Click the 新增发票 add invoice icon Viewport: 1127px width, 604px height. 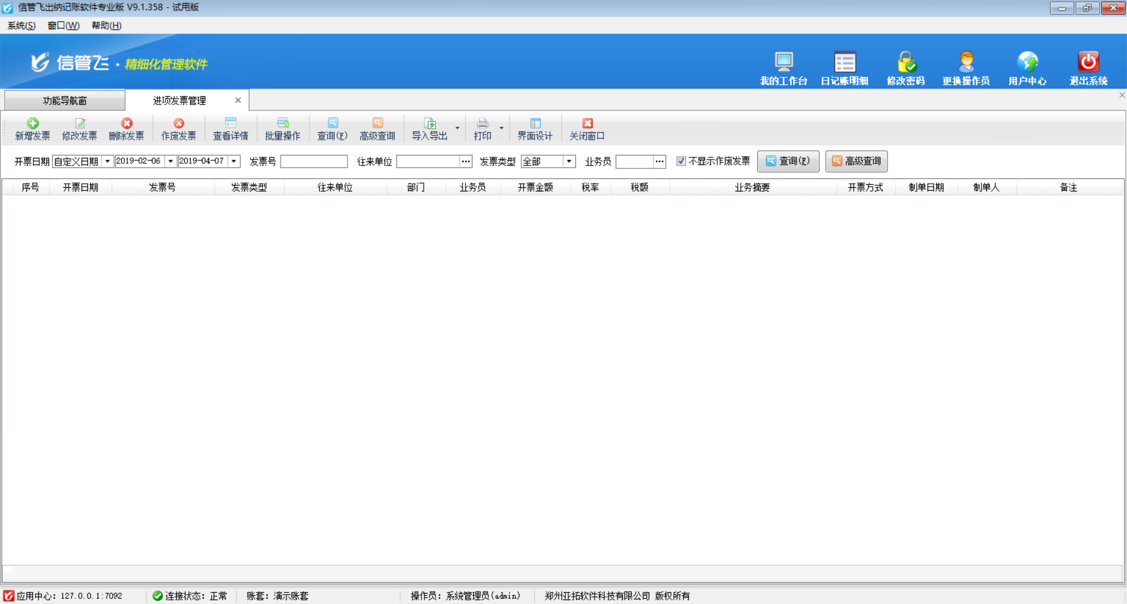[33, 124]
